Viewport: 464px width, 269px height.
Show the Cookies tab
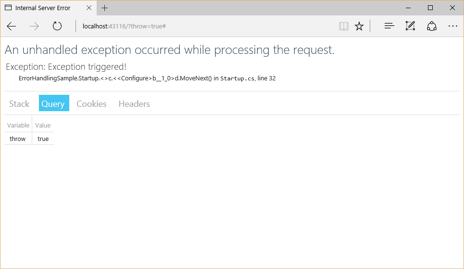pyautogui.click(x=91, y=103)
